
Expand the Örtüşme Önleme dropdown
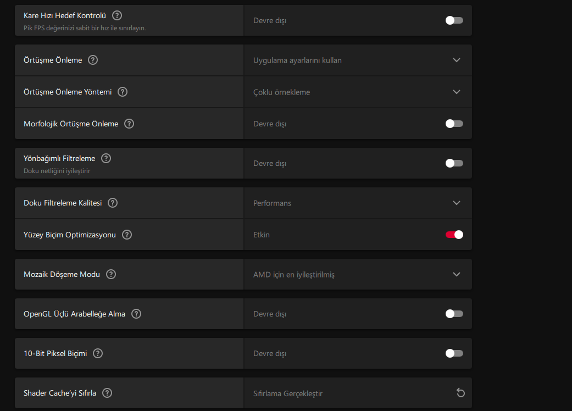(x=358, y=60)
